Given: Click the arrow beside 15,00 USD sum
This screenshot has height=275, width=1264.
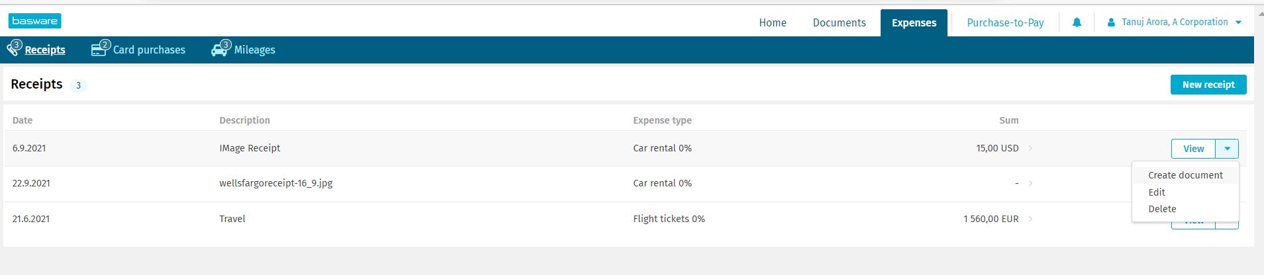Looking at the screenshot, I should 1030,148.
